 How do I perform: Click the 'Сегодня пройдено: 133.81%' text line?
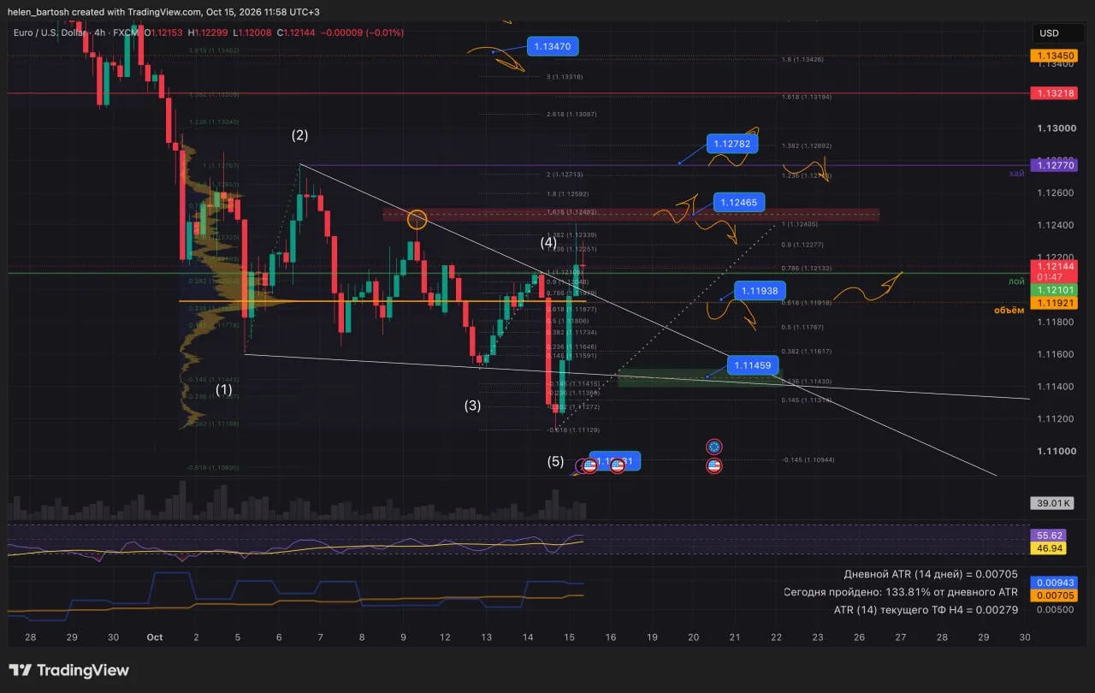[x=901, y=592]
